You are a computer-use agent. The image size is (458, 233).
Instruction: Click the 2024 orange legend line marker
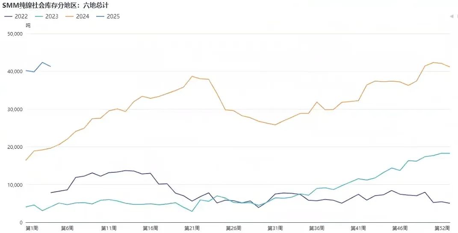70,17
